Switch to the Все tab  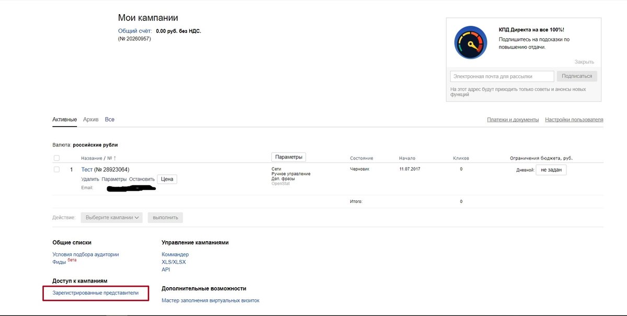pyautogui.click(x=110, y=119)
